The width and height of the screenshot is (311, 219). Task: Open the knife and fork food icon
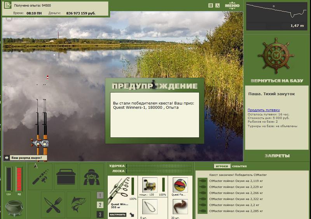tap(53, 205)
